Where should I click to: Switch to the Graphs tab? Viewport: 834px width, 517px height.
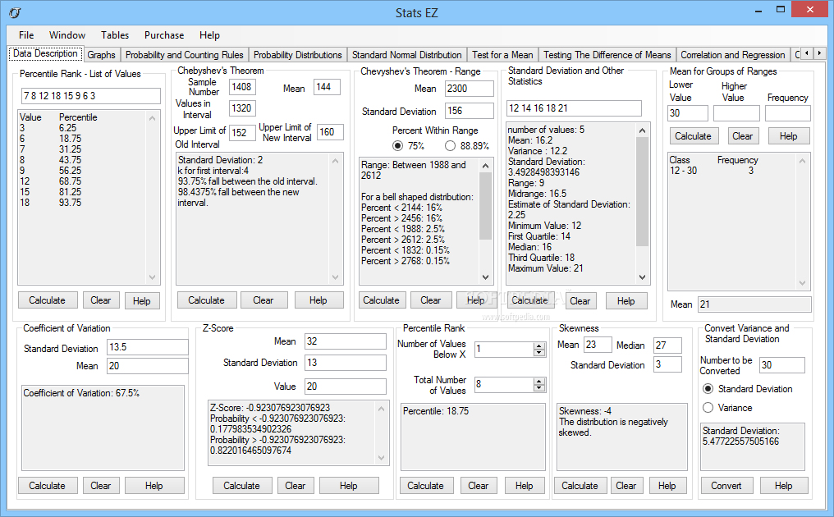tap(101, 55)
